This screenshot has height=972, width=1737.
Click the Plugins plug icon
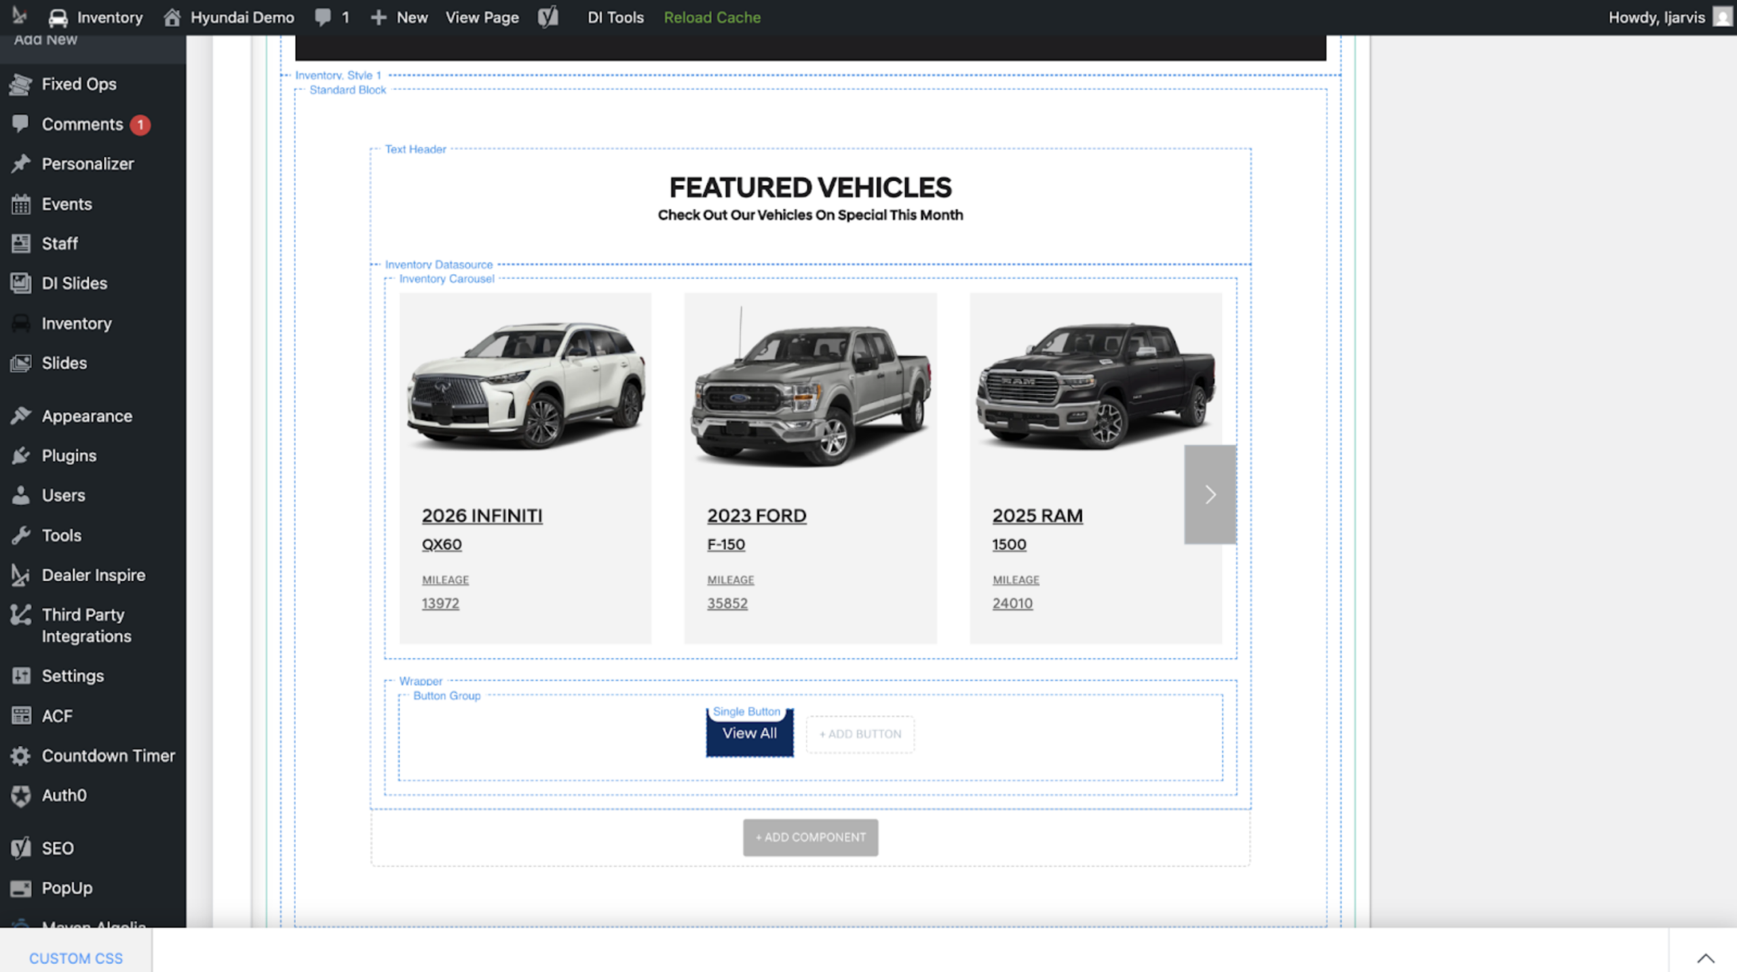pyautogui.click(x=20, y=455)
